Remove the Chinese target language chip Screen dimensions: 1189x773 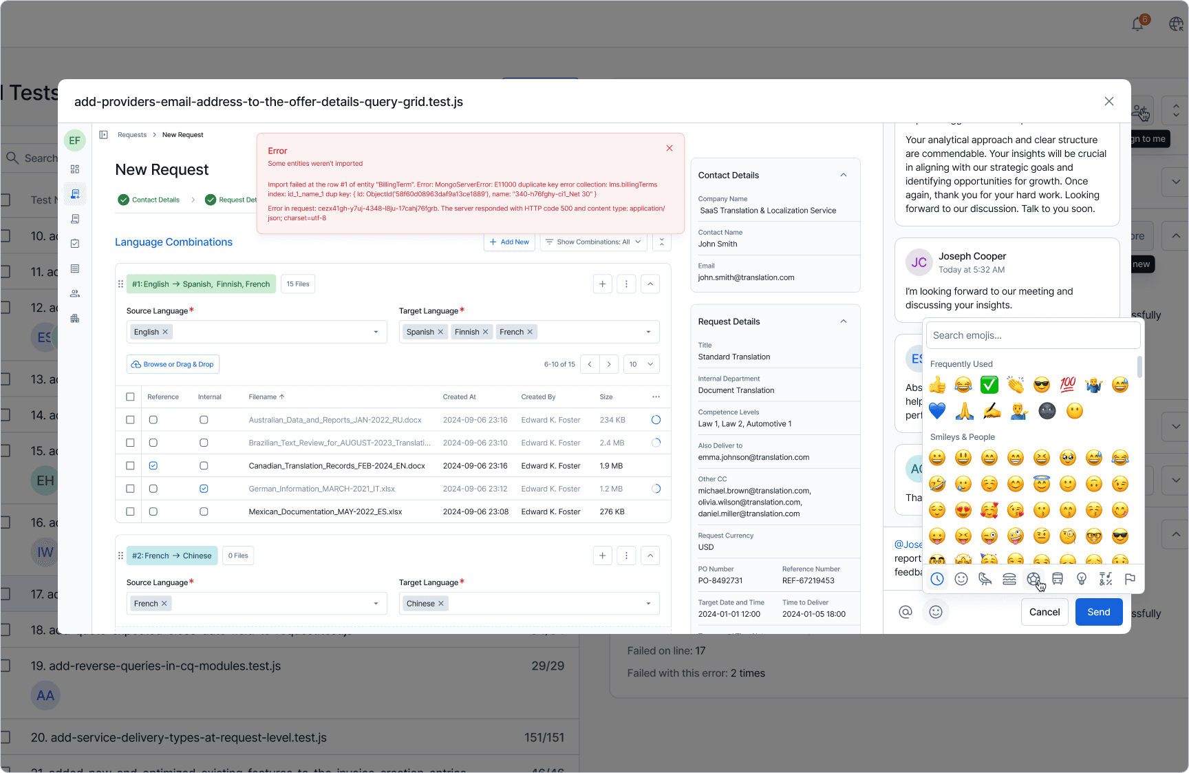[x=441, y=604]
